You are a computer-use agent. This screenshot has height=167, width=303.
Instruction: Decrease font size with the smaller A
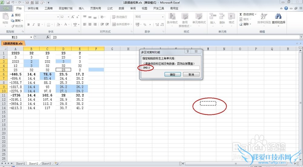77,17
